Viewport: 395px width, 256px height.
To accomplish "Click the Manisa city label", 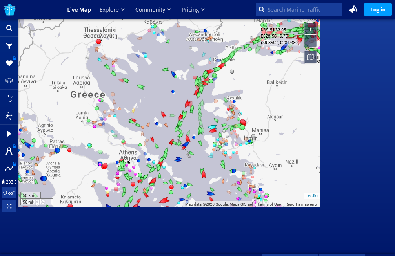I will coord(260,130).
